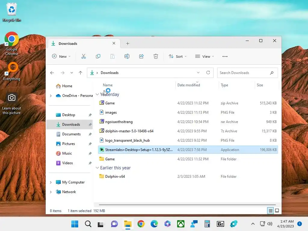Screen dimensions: 308x231
Task: Go forward with the right arrow
Action: (x=63, y=73)
